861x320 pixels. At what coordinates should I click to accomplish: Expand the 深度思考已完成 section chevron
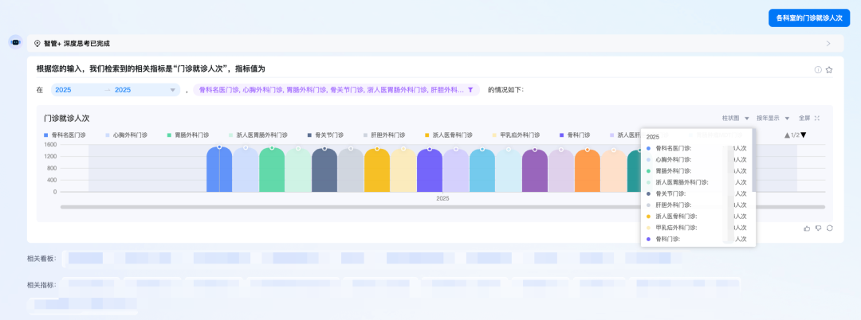(828, 43)
